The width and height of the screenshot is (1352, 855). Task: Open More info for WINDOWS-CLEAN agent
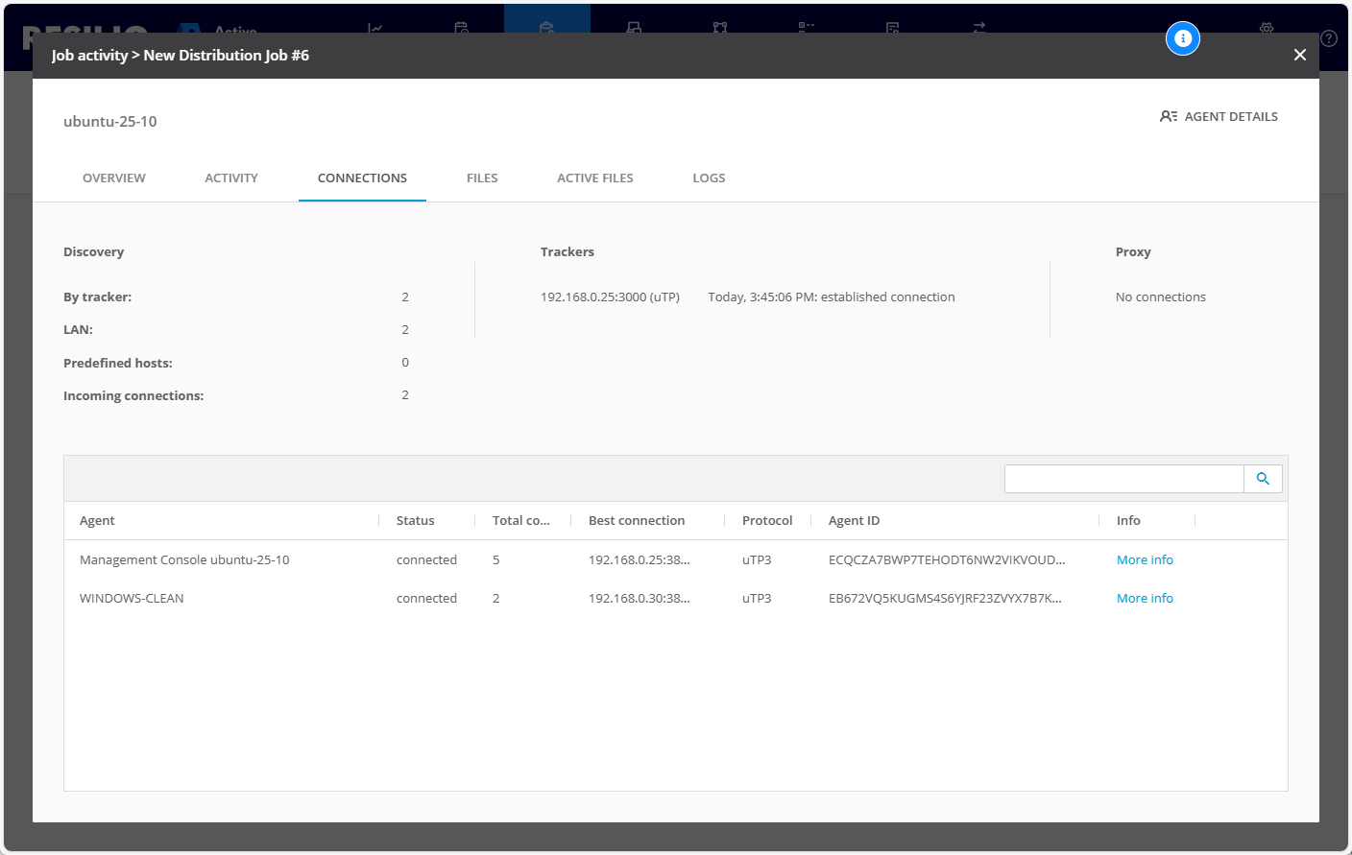point(1145,598)
